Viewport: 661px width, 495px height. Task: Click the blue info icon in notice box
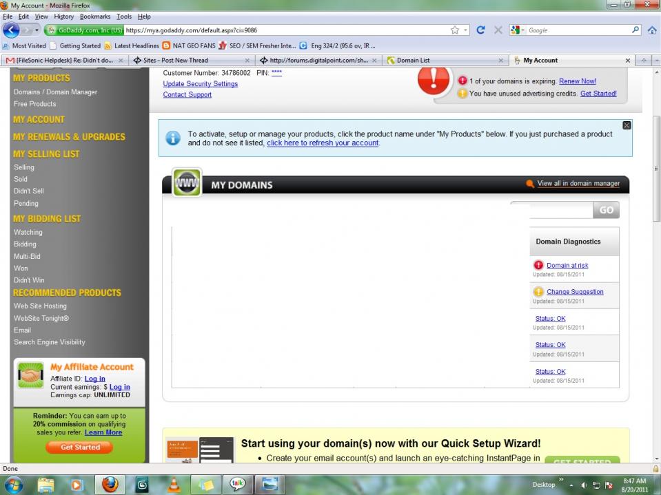point(173,138)
